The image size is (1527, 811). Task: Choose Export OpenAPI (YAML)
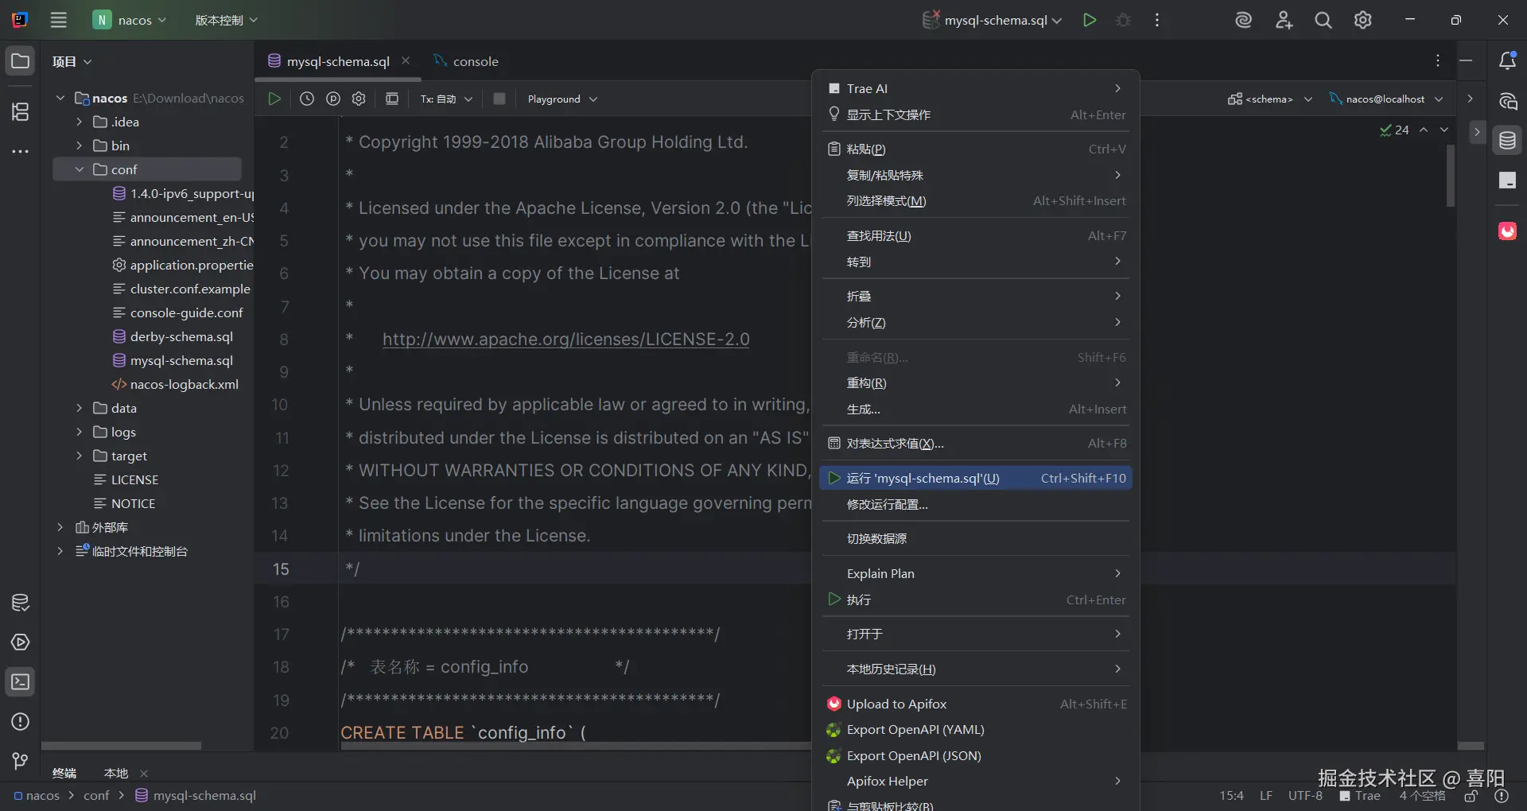pos(976,729)
